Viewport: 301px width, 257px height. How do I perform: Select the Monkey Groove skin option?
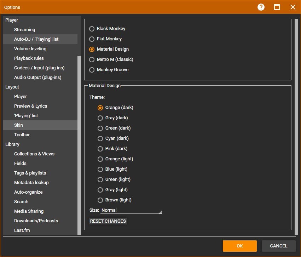pos(92,70)
